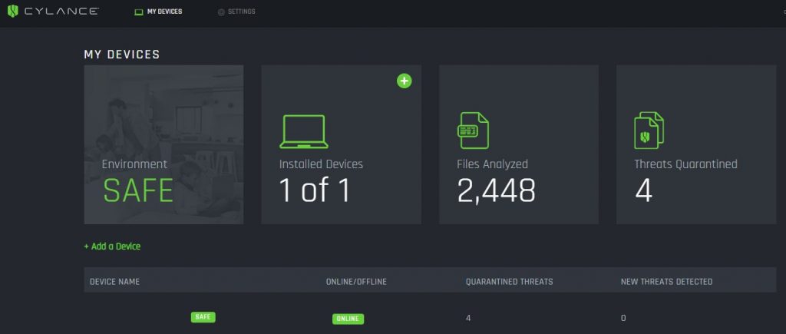Screen dimensions: 786x334
Task: Click the laptop icon beside My Devices tab
Action: [139, 12]
